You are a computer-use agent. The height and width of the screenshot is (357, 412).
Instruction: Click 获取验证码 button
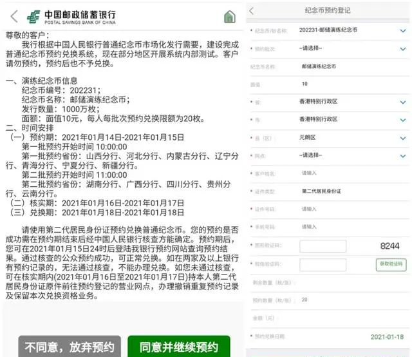(391, 264)
